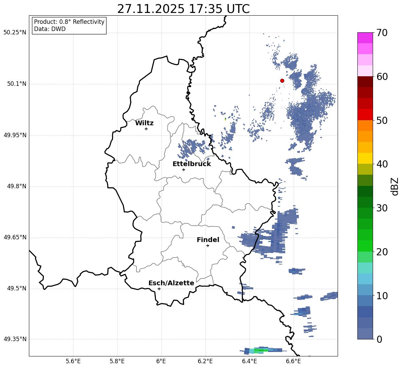Click the colorbar 30 tick label
The height and width of the screenshot is (368, 403).
click(x=382, y=208)
